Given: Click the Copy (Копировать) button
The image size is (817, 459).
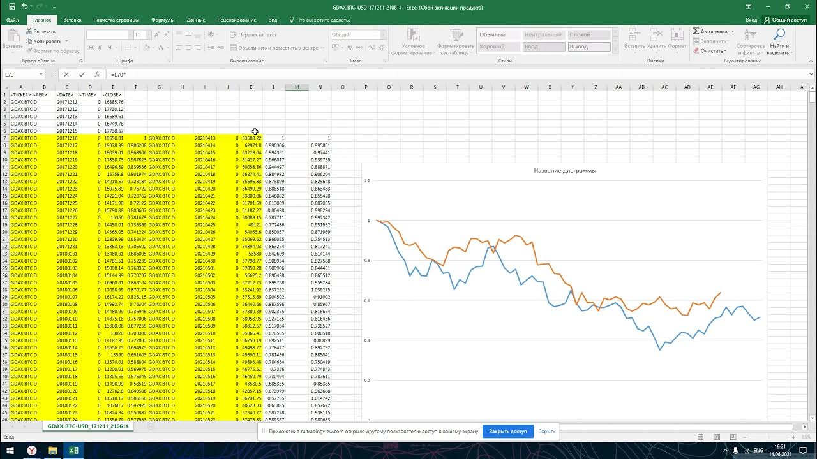Looking at the screenshot, I should point(43,41).
